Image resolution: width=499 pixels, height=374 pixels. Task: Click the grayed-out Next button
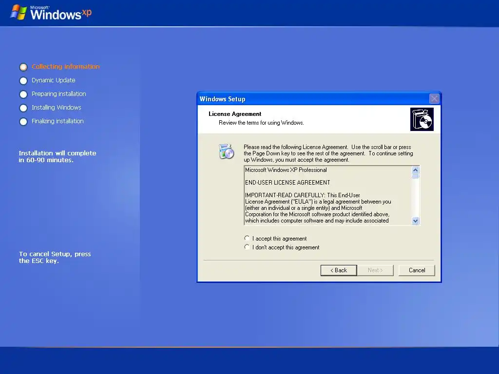(375, 270)
